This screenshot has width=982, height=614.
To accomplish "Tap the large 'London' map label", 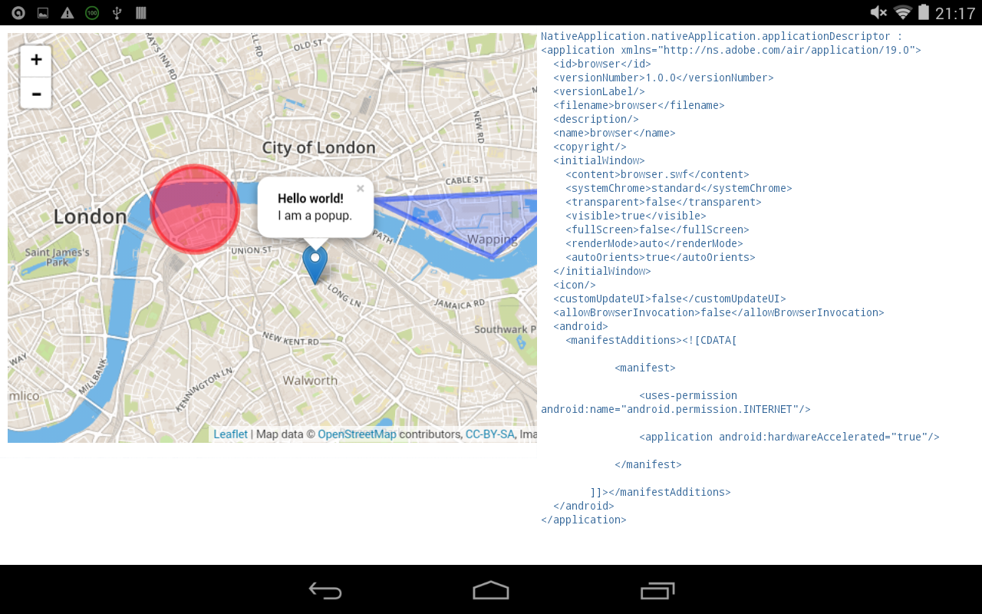I will [x=90, y=216].
